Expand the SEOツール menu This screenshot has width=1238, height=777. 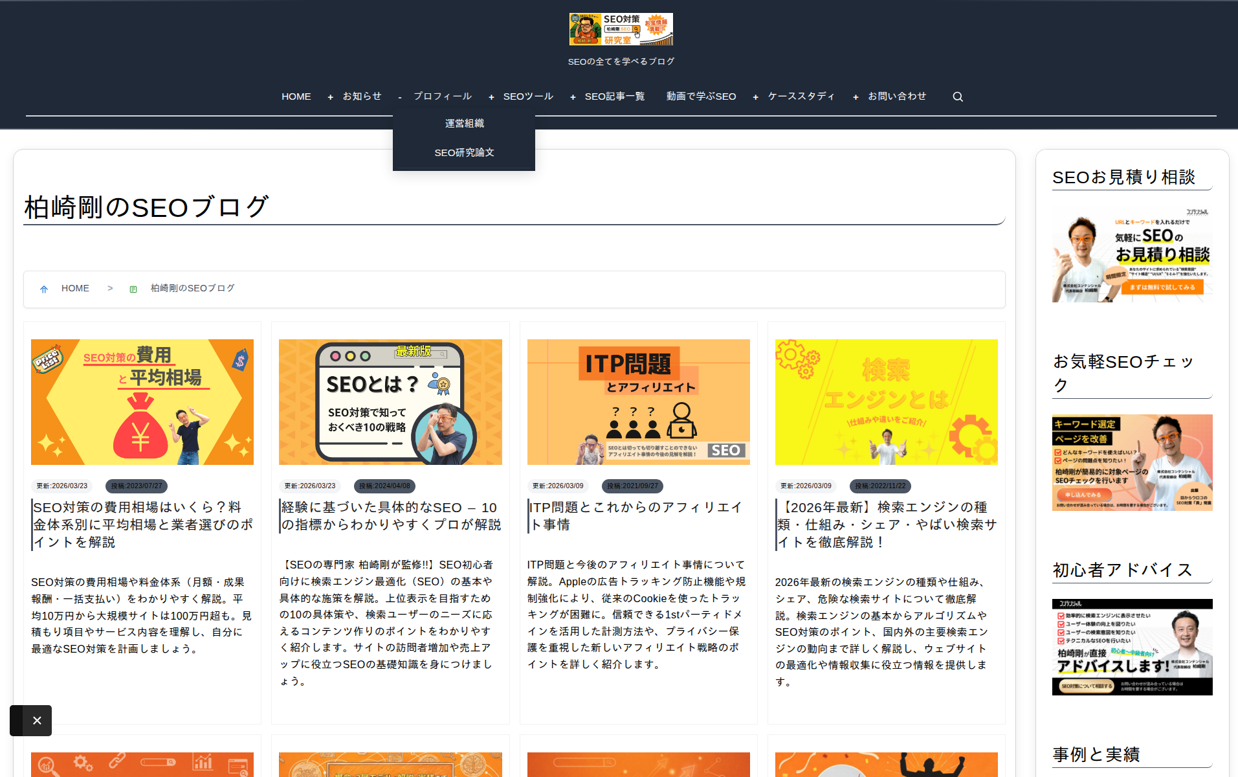tap(528, 96)
